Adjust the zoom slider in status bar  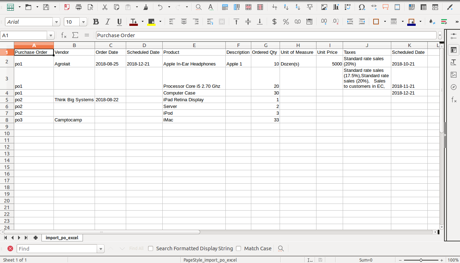pyautogui.click(x=421, y=260)
